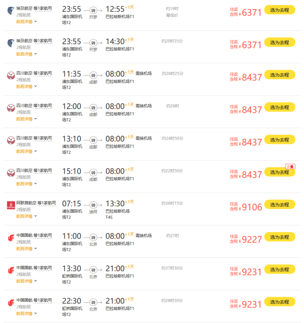Click the 转 transfer icon for the Dubai layover
This screenshot has height=323, width=304.
(93, 205)
